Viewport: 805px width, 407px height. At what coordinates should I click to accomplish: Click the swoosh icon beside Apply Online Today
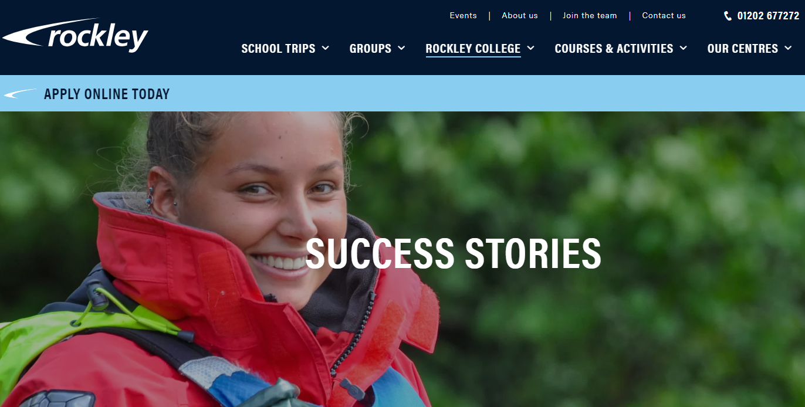pos(21,93)
